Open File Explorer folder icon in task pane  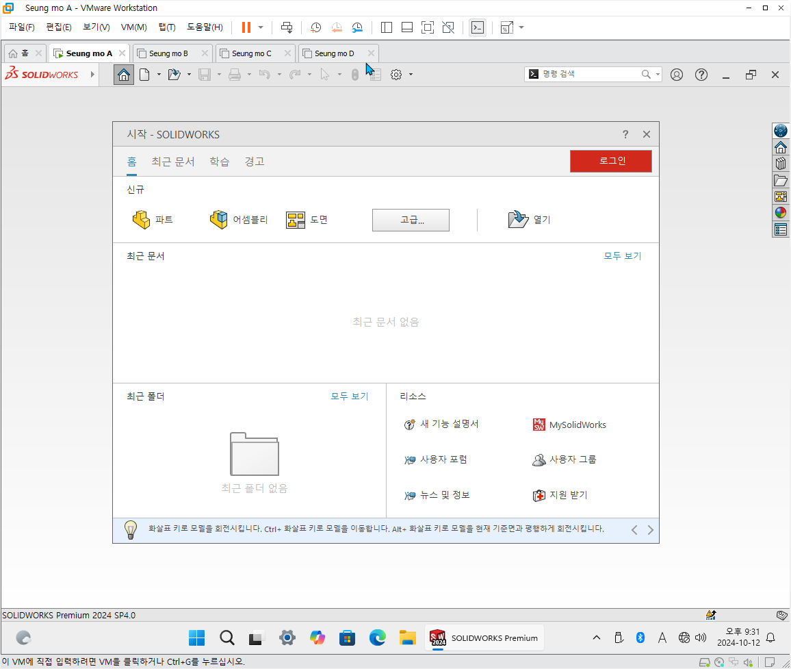pos(781,180)
